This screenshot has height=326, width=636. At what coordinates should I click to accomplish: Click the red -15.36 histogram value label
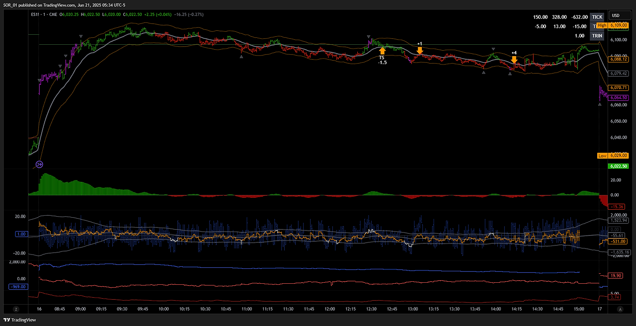[x=616, y=206]
